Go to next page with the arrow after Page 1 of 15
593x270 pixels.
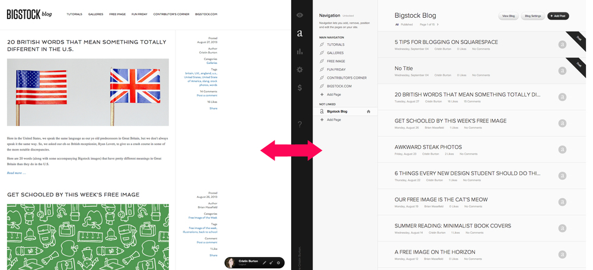(x=438, y=24)
